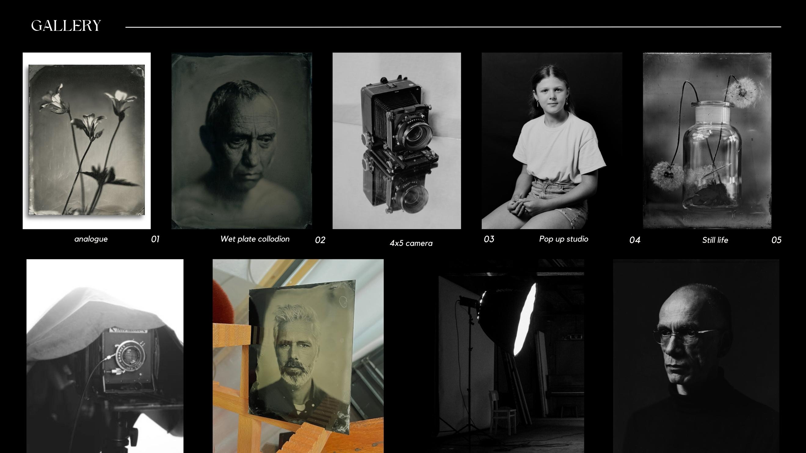The image size is (806, 453).
Task: Click the 'analogue' caption
Action: coord(91,239)
